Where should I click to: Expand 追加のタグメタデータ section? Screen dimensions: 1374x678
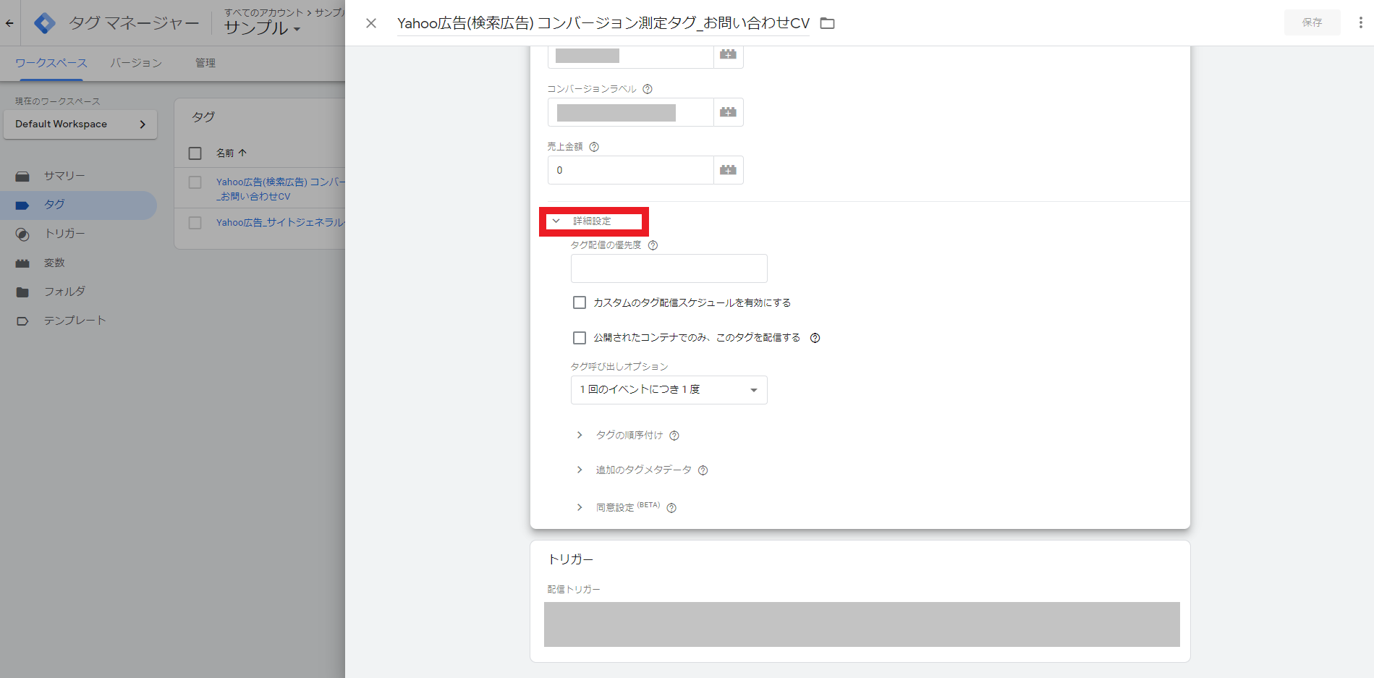[x=580, y=470]
